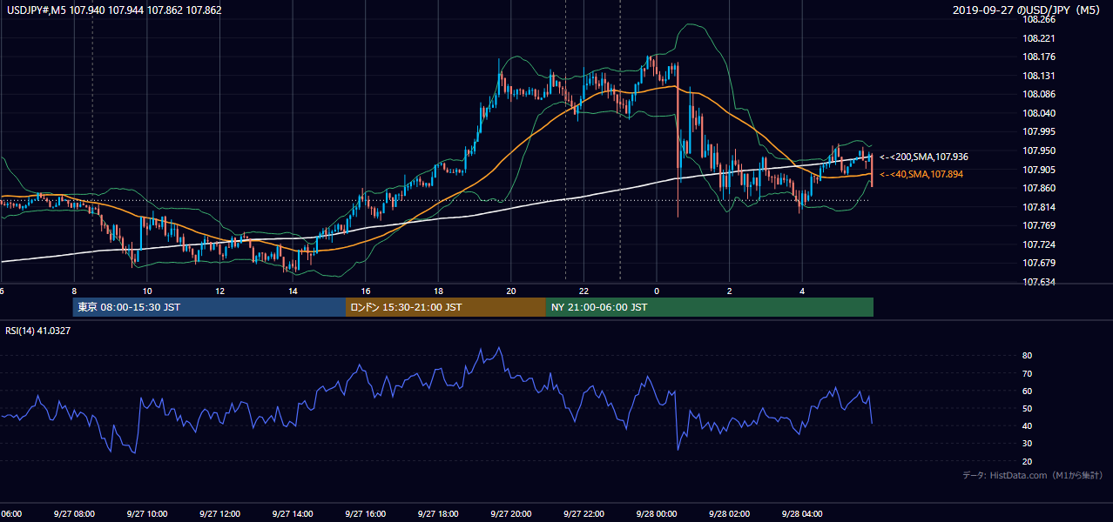Click price axis value 107.769
The width and height of the screenshot is (1113, 522).
tap(1039, 225)
